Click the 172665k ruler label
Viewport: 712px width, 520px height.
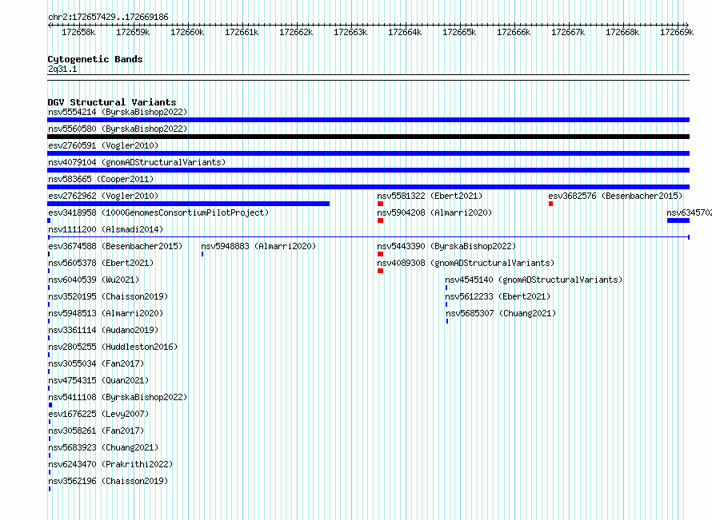click(x=459, y=32)
